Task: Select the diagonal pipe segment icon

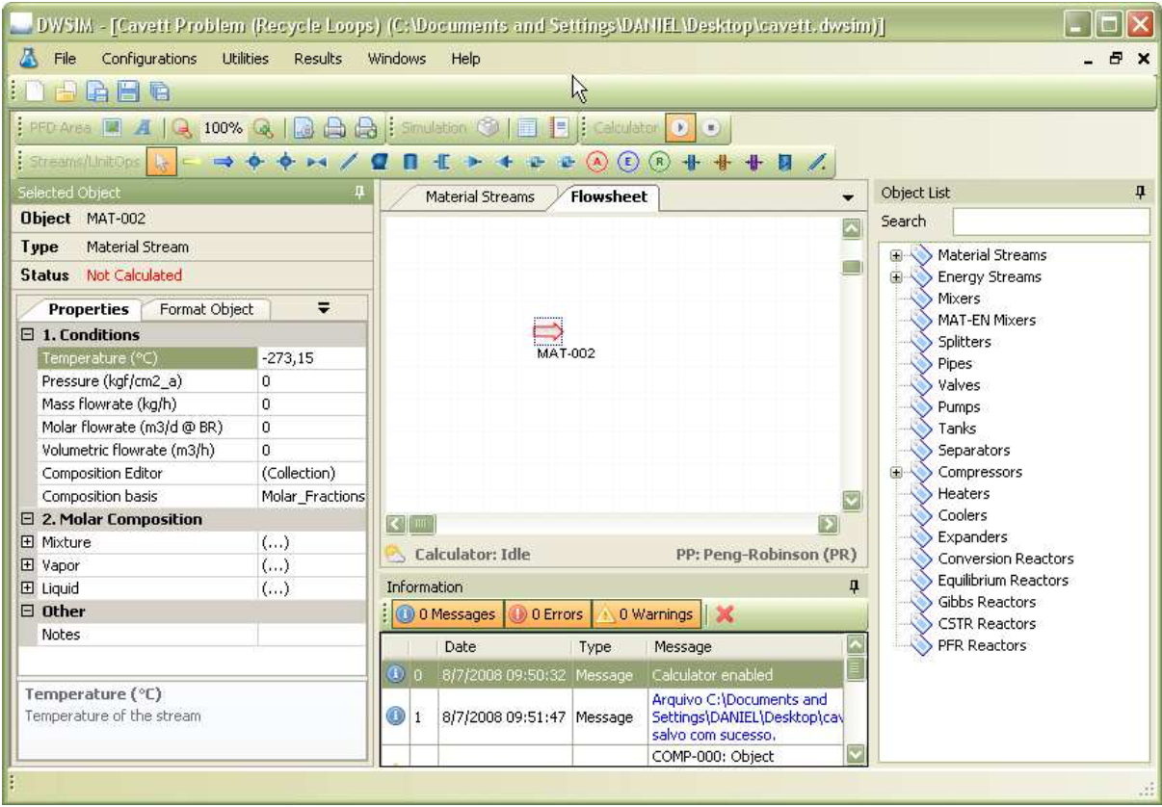Action: pos(348,160)
